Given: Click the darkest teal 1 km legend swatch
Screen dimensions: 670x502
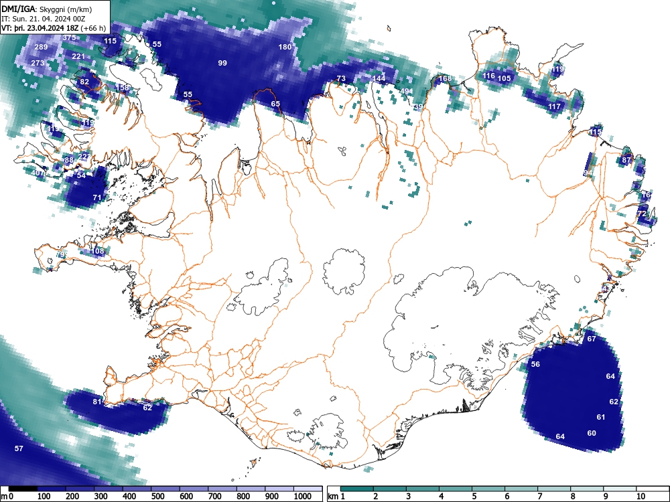Looking at the screenshot, I should (x=357, y=489).
